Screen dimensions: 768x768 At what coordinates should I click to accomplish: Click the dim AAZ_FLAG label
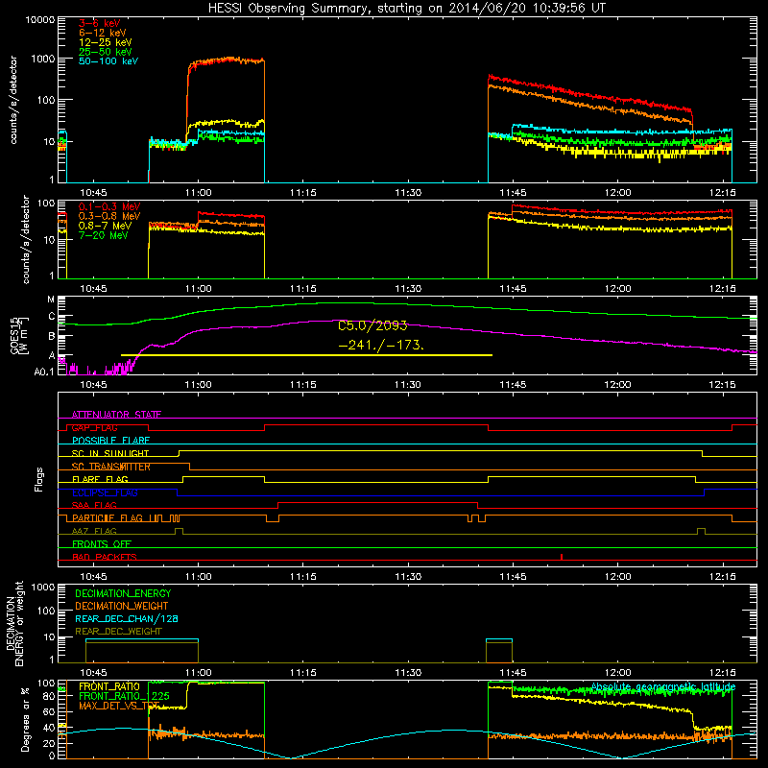(94, 531)
